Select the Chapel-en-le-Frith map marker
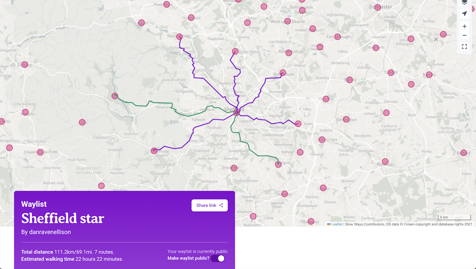The image size is (476, 269). point(40,152)
